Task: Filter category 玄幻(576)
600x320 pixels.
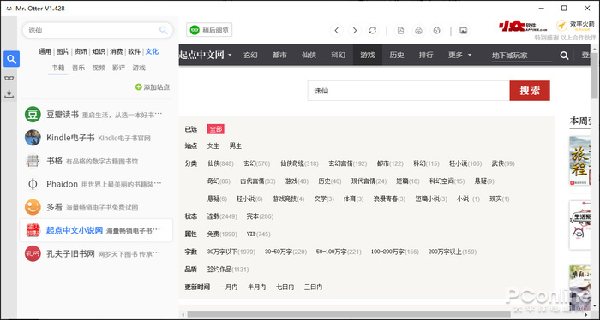Action: (257, 163)
